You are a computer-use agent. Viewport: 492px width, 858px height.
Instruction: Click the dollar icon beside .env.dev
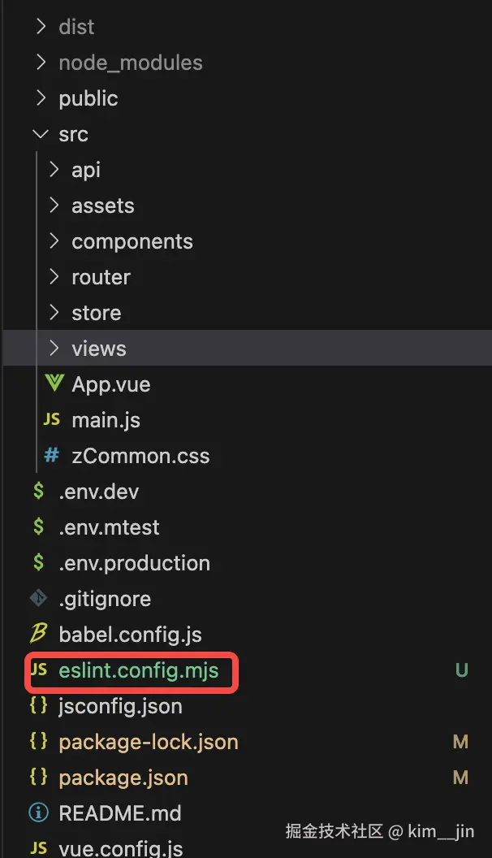pyautogui.click(x=38, y=492)
